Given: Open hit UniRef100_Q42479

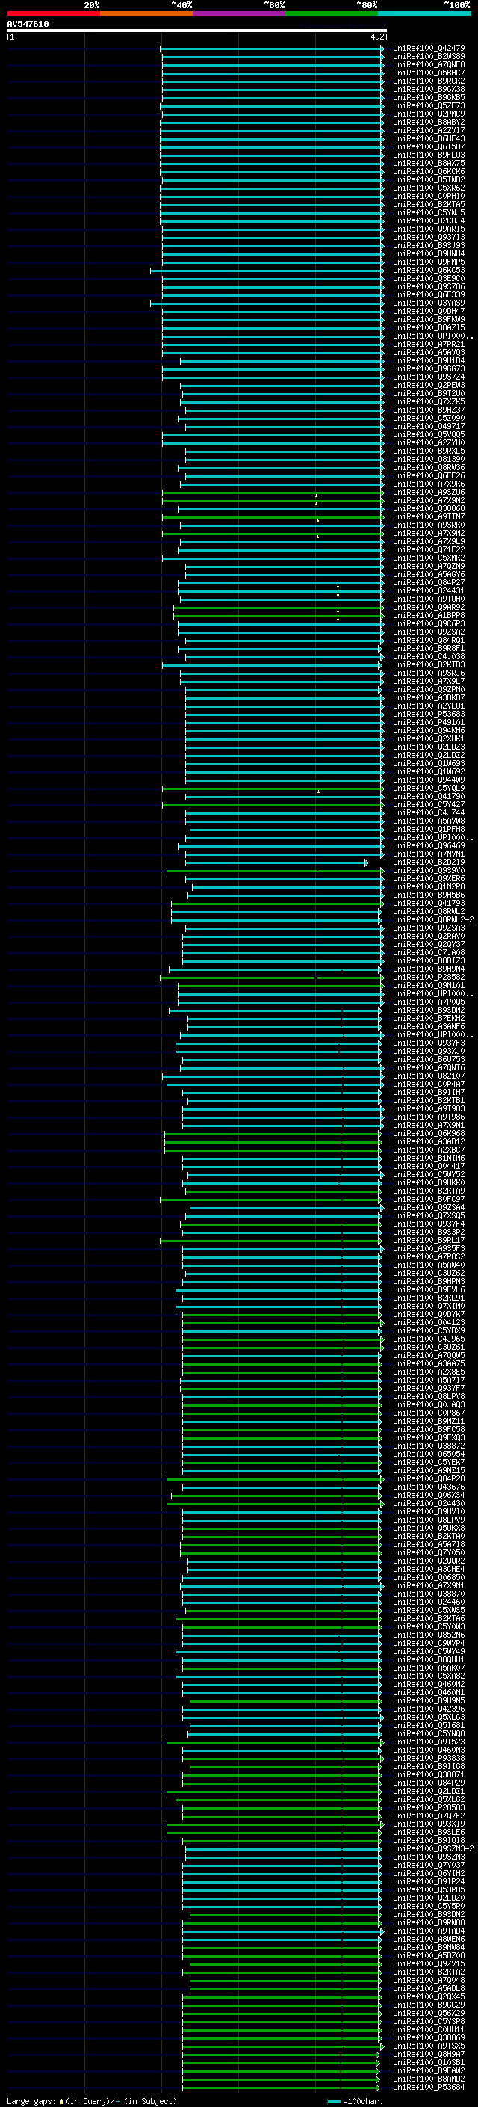Looking at the screenshot, I should coord(429,49).
